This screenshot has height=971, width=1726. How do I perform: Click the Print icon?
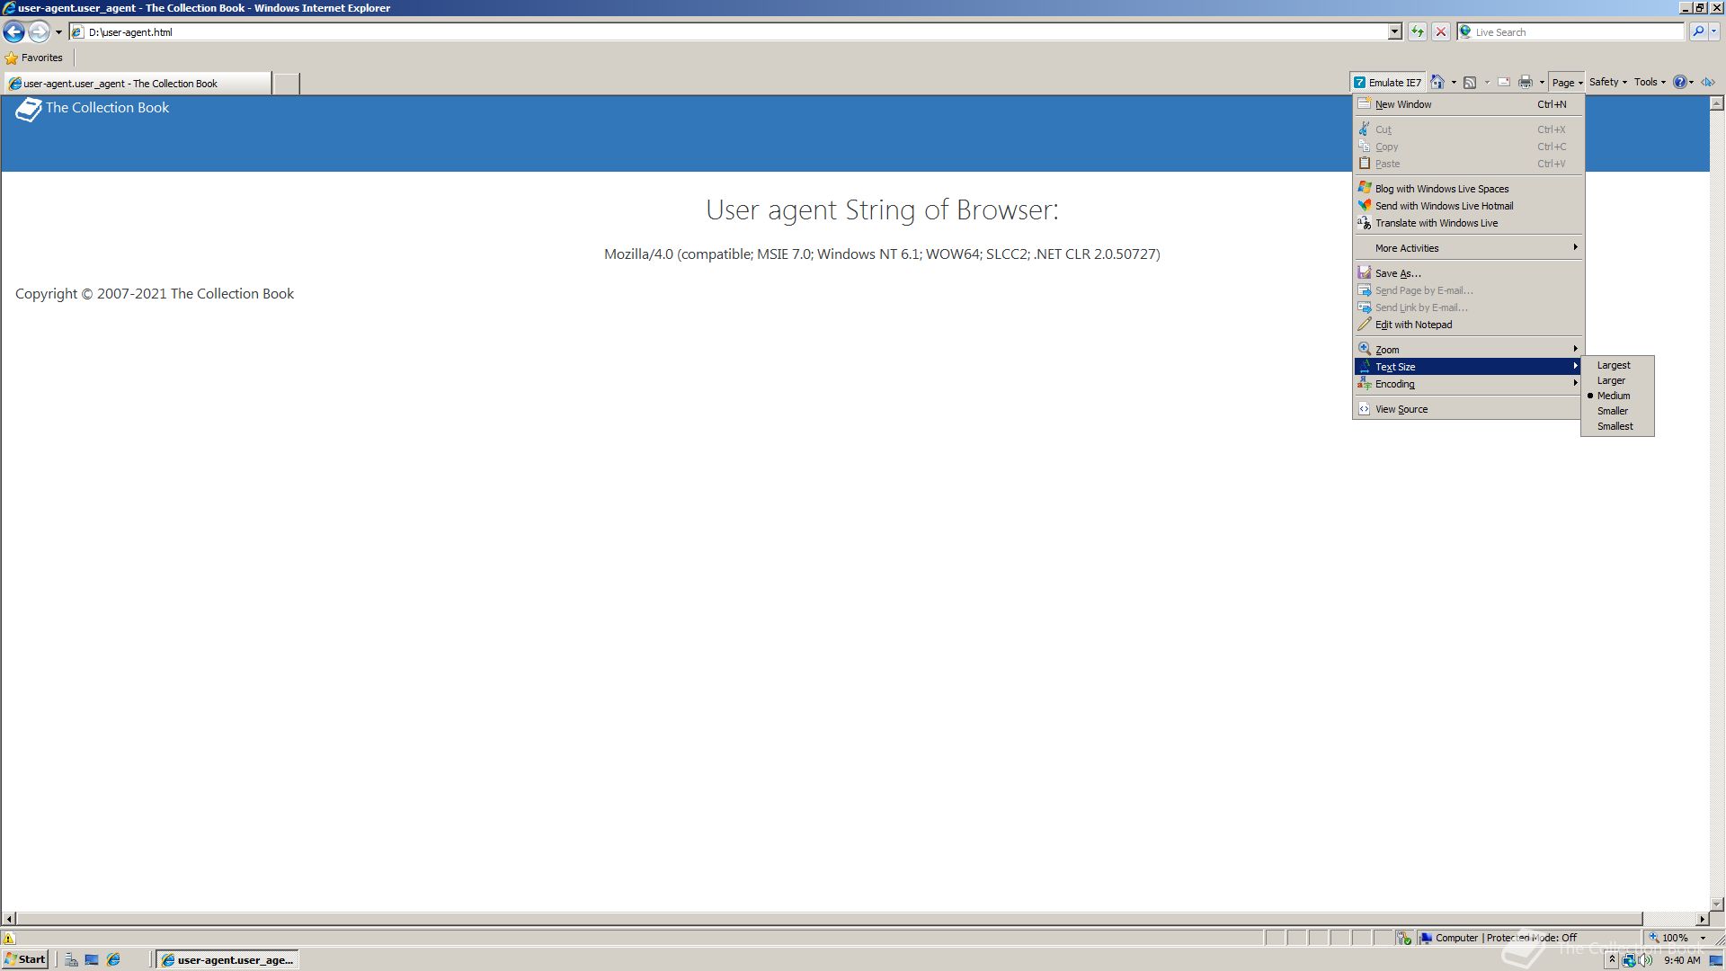click(1526, 83)
